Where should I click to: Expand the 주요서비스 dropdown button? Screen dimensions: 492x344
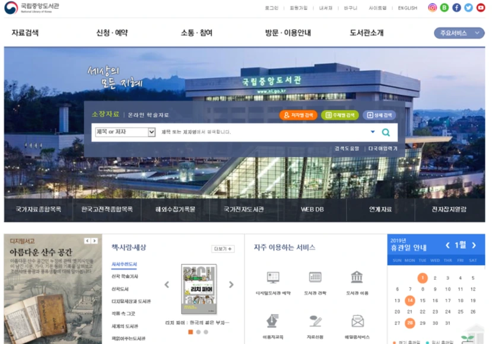click(459, 33)
